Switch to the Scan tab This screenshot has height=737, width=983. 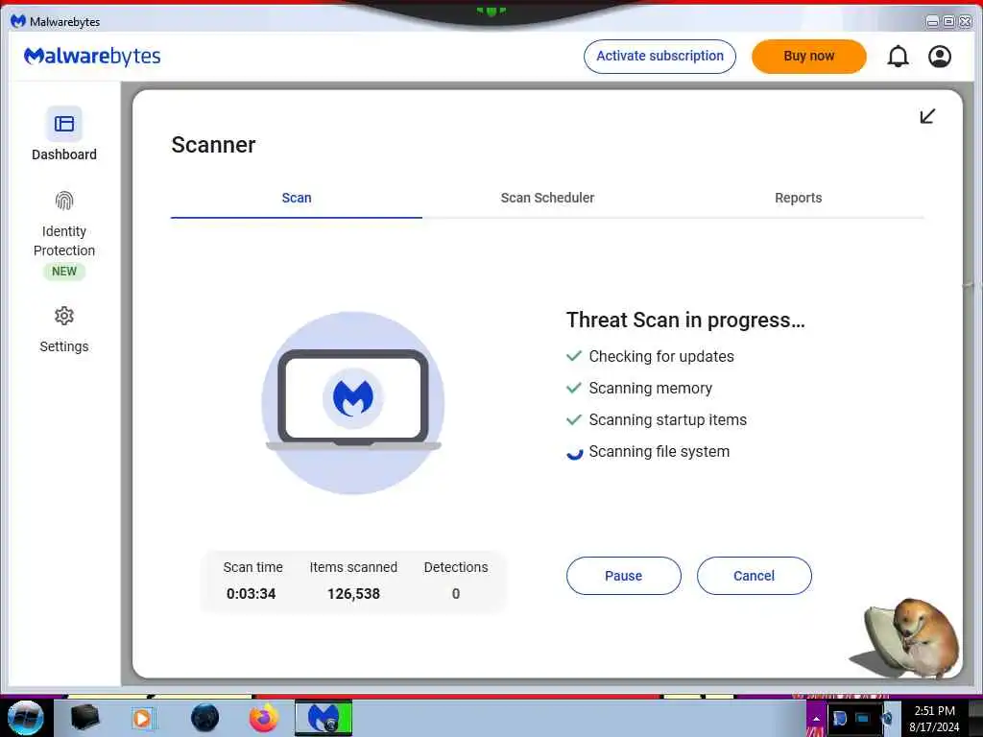coord(297,198)
